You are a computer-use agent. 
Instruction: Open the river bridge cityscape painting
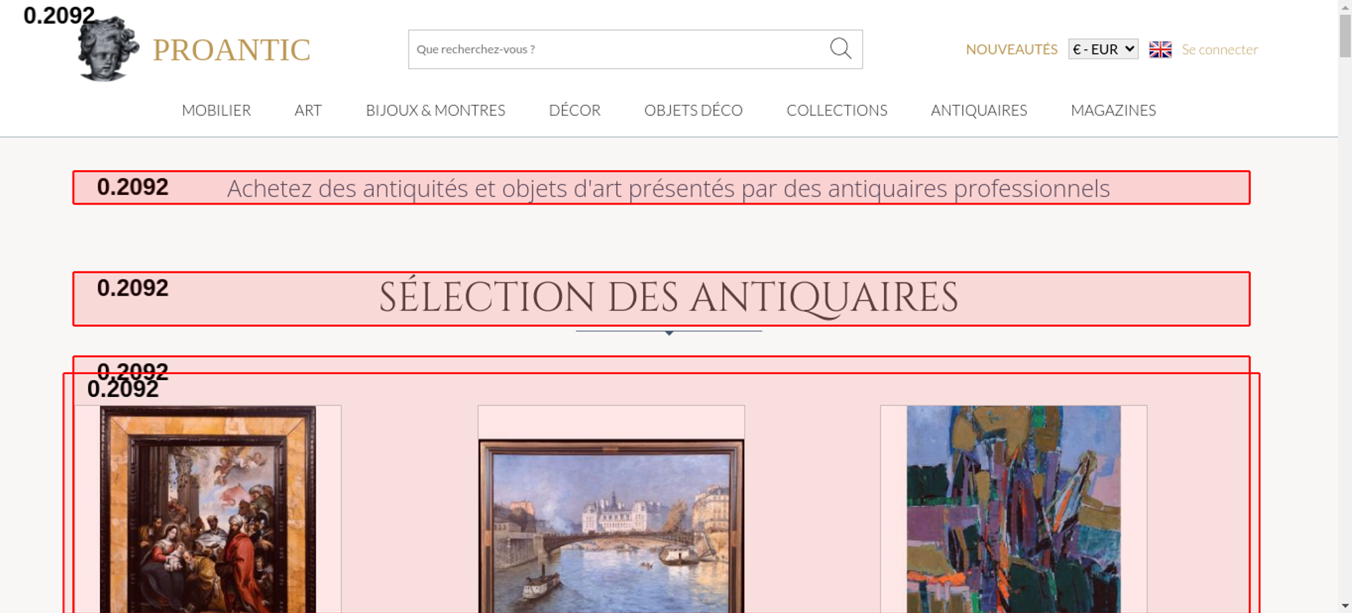click(611, 527)
